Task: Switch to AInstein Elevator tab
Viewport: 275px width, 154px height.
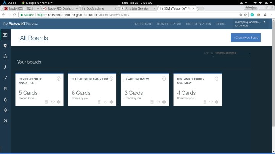Action: (x=138, y=8)
